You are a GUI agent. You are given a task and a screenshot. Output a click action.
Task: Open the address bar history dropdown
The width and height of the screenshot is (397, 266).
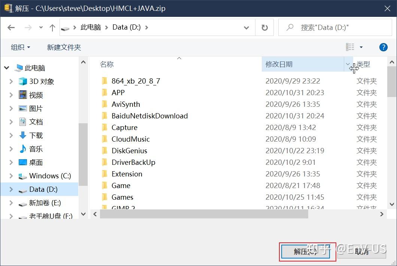246,27
